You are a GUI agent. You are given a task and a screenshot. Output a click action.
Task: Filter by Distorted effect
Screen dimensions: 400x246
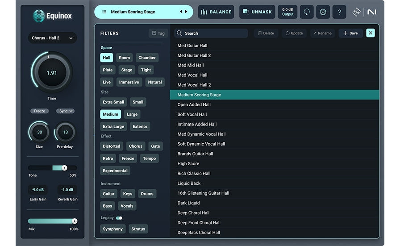point(111,146)
